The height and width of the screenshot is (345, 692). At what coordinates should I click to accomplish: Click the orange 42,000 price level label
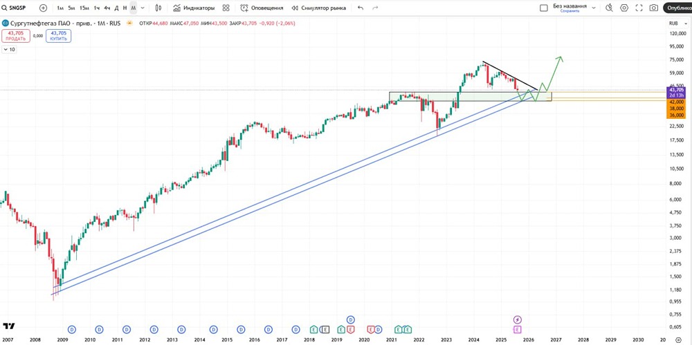(x=677, y=102)
